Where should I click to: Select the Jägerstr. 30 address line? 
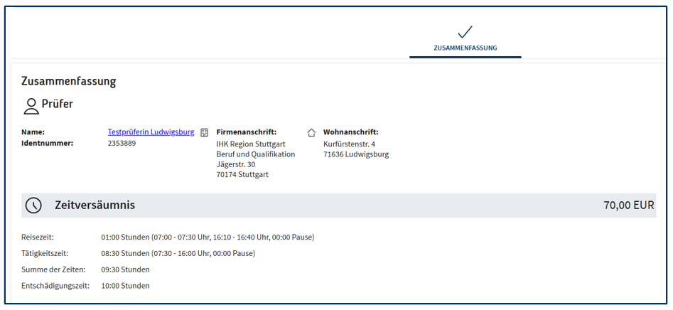click(236, 164)
